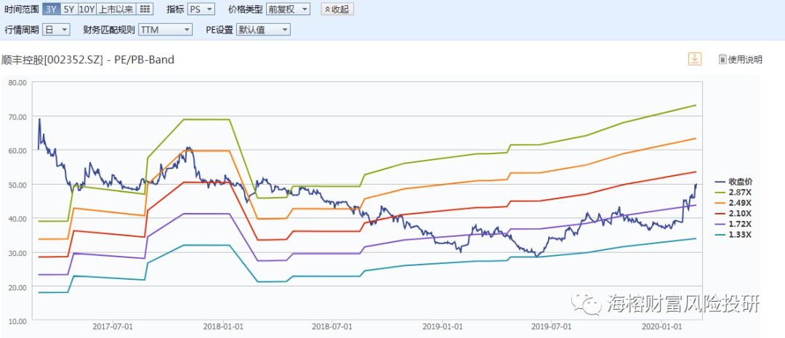This screenshot has width=785, height=338.
Task: Switch time range to 10Y
Action: pos(86,9)
